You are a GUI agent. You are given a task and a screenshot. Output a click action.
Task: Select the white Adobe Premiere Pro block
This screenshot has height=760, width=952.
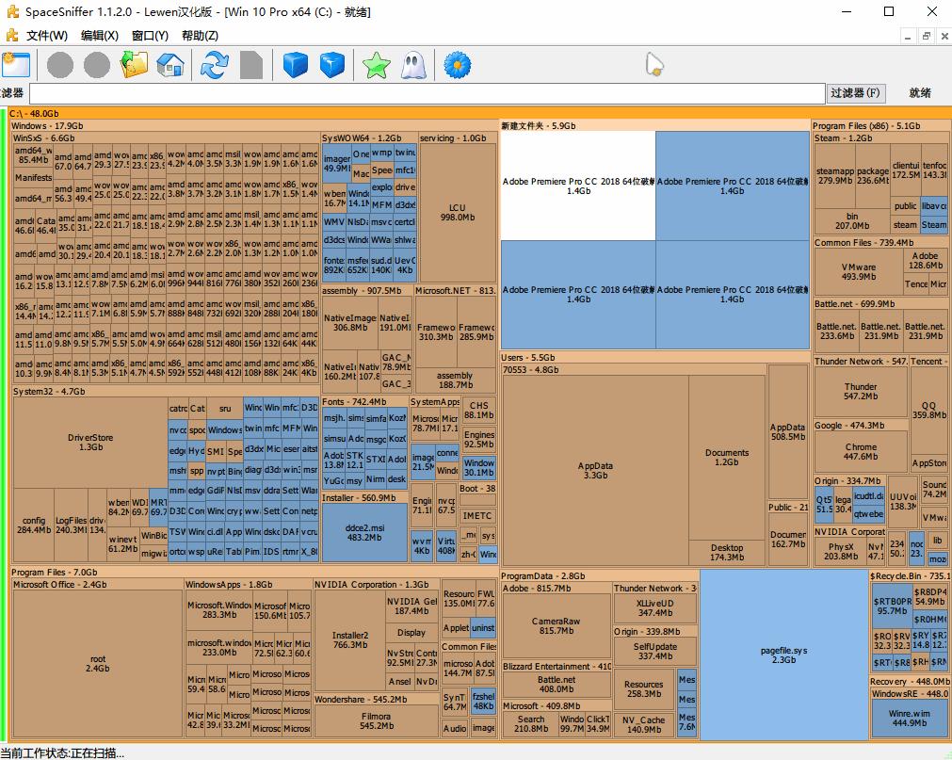(577, 186)
